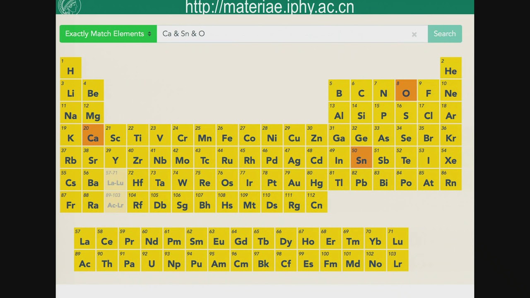The width and height of the screenshot is (530, 298).
Task: Select the Radon (Rn) tile
Action: click(x=451, y=180)
